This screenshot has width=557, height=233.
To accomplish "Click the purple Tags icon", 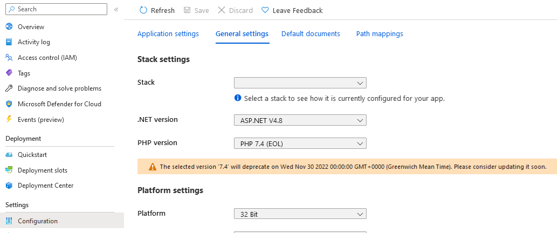I will (x=9, y=73).
